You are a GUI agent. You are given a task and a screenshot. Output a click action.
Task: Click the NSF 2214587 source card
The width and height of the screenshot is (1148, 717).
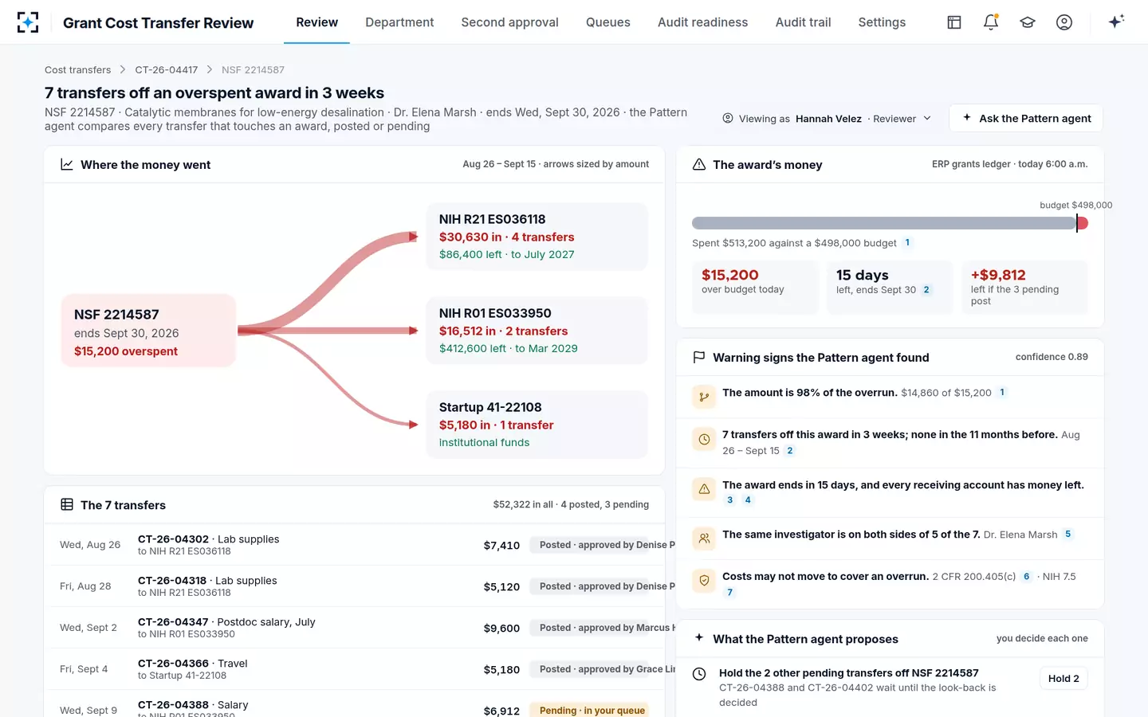coord(149,331)
